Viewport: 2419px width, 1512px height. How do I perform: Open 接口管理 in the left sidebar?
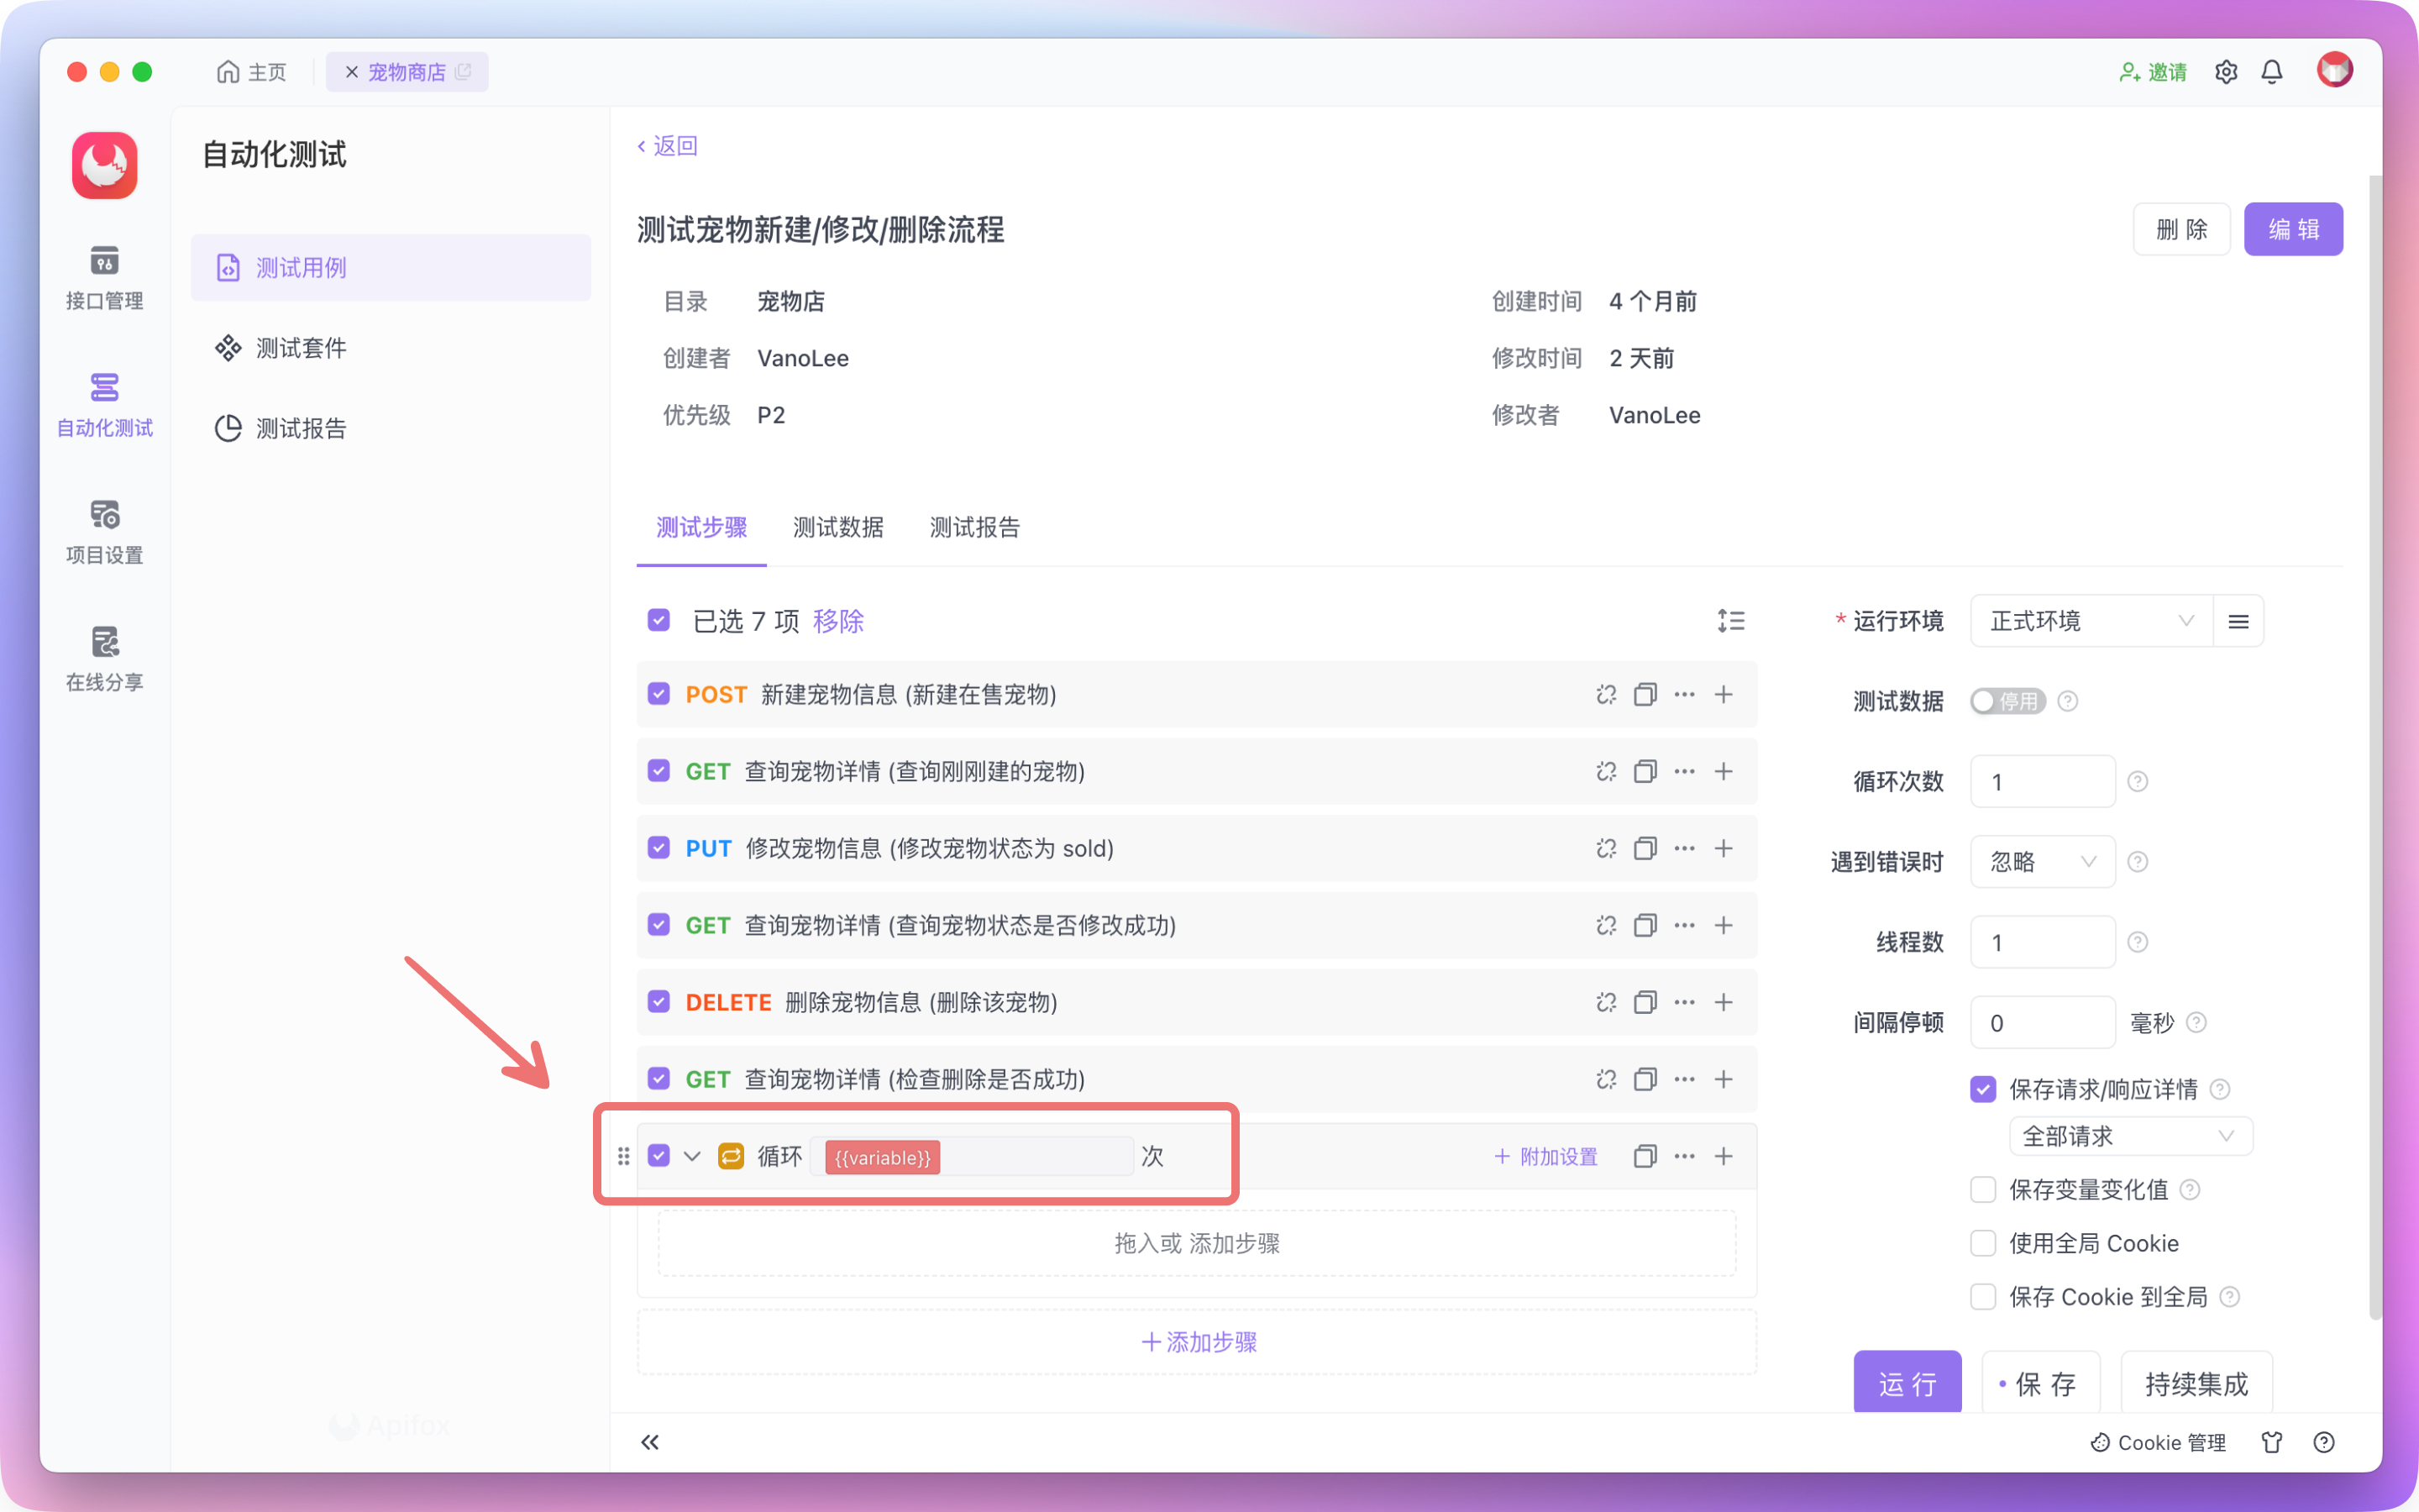(104, 278)
